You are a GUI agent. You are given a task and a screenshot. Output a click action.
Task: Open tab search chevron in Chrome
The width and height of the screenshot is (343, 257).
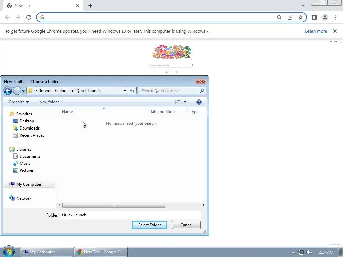[303, 6]
